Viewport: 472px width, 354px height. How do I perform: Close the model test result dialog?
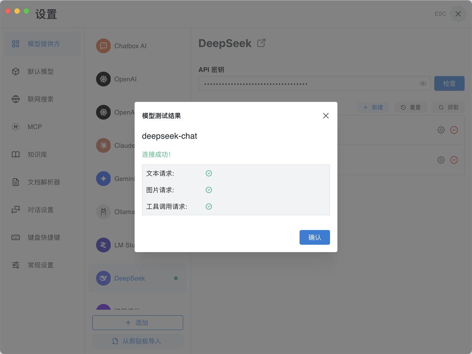point(326,116)
